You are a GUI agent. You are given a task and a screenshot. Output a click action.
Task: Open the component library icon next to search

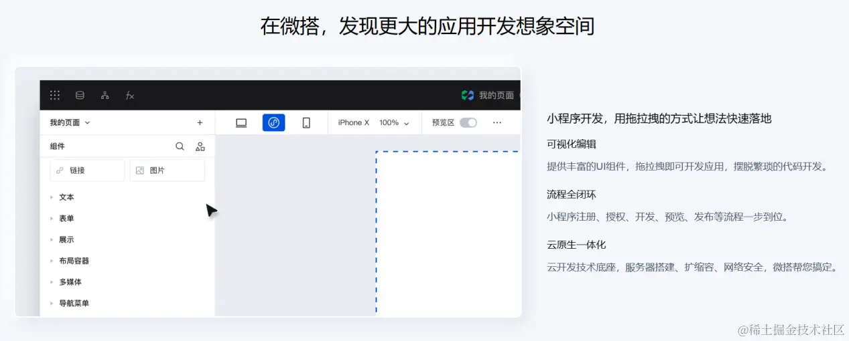(200, 146)
